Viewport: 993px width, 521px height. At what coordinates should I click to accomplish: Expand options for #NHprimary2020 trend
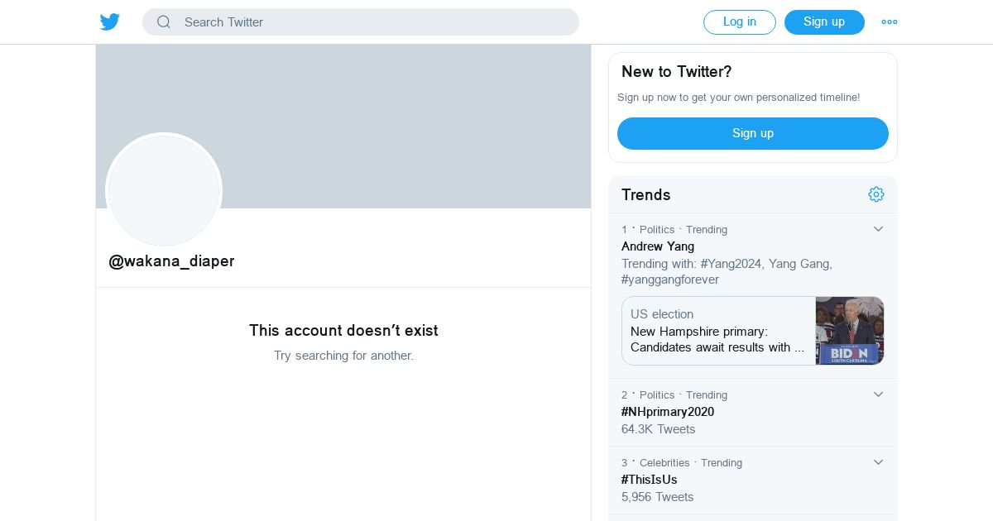coord(878,394)
